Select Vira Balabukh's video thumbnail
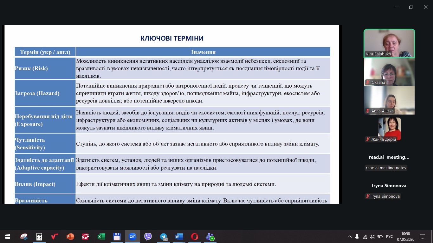Screen dimensions: 433x243 [389, 43]
